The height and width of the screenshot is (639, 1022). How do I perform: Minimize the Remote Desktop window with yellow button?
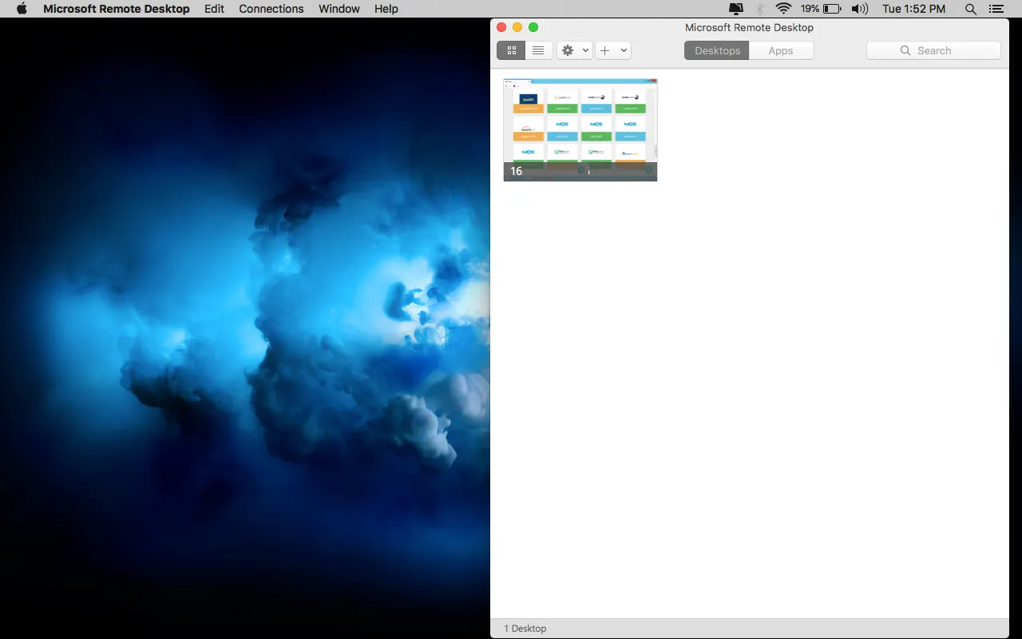(x=517, y=27)
